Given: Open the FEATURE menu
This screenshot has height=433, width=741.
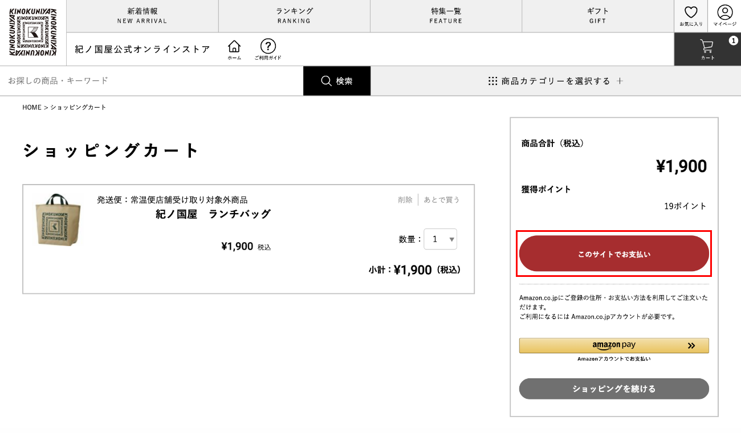Looking at the screenshot, I should tap(446, 16).
